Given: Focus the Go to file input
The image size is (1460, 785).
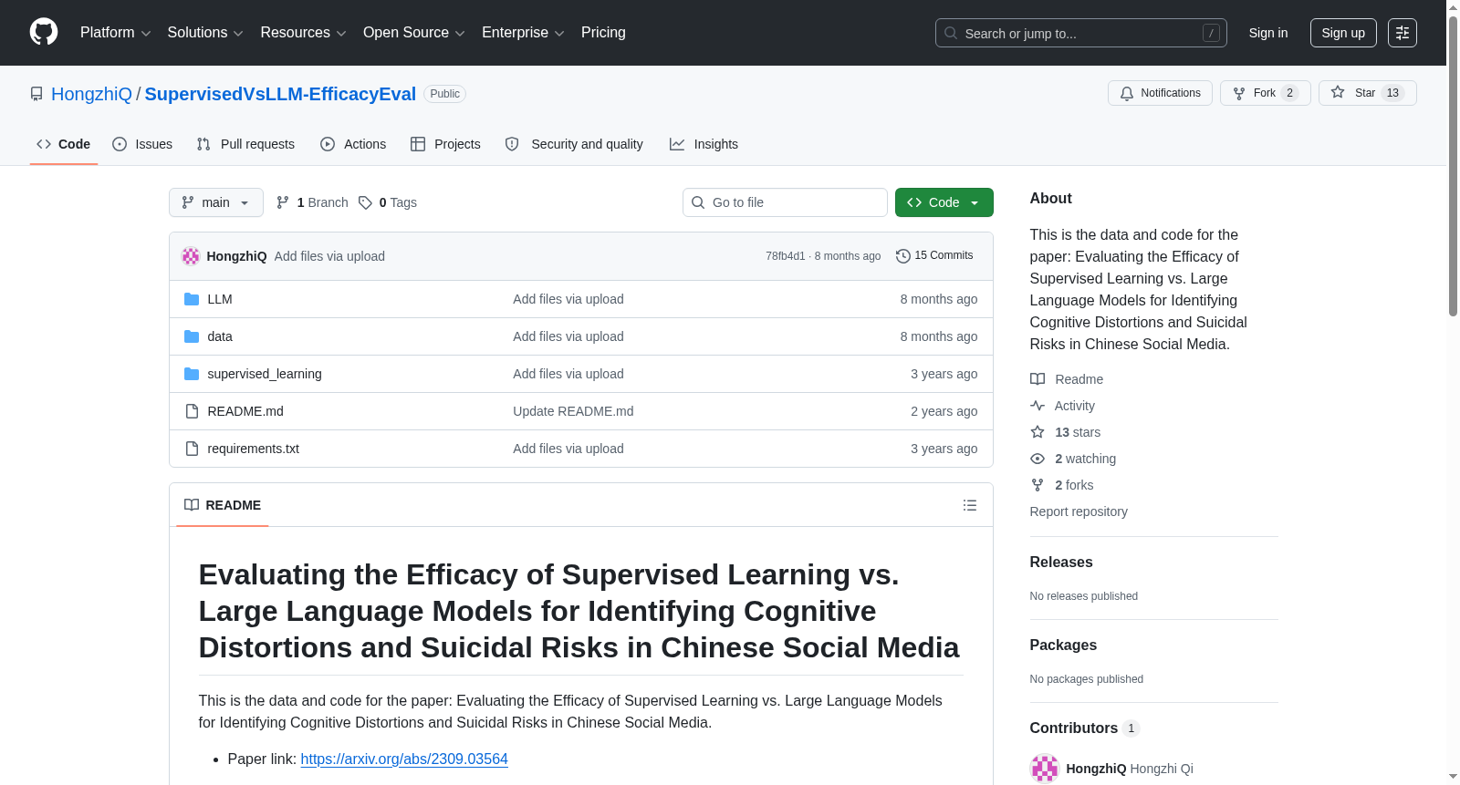Looking at the screenshot, I should pyautogui.click(x=785, y=202).
